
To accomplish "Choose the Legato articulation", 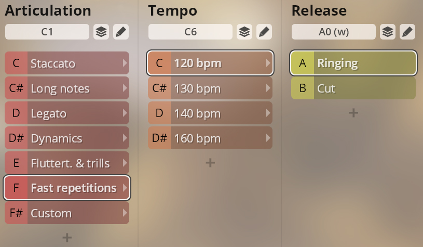I will click(73, 113).
